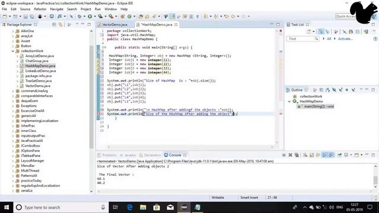Click the Open Type toolbar icon
This screenshot has height=213, width=379.
140,17
